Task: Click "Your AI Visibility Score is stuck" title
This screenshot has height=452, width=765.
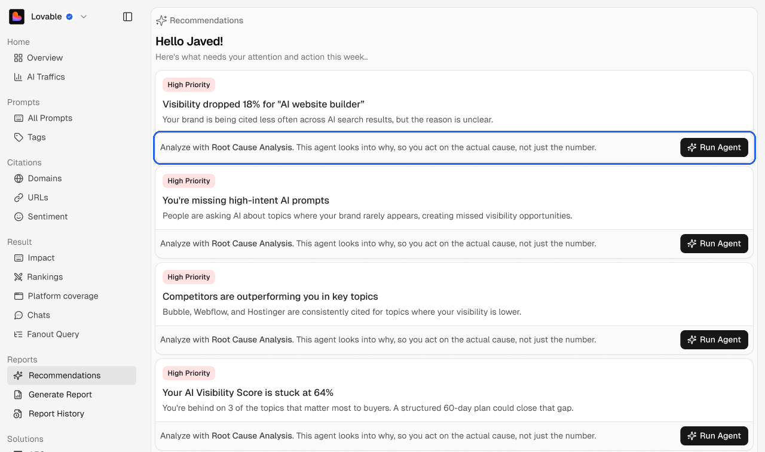Action: tap(248, 393)
